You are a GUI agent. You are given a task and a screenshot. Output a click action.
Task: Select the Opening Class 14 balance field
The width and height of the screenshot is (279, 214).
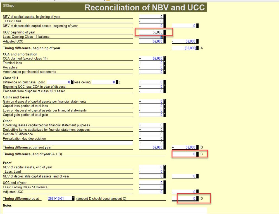pos(151,37)
